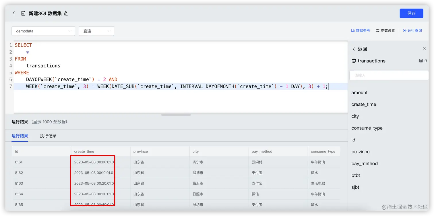Image resolution: width=434 pixels, height=216 pixels.
Task: Click the 生活电器 consume type cell
Action: (x=324, y=183)
